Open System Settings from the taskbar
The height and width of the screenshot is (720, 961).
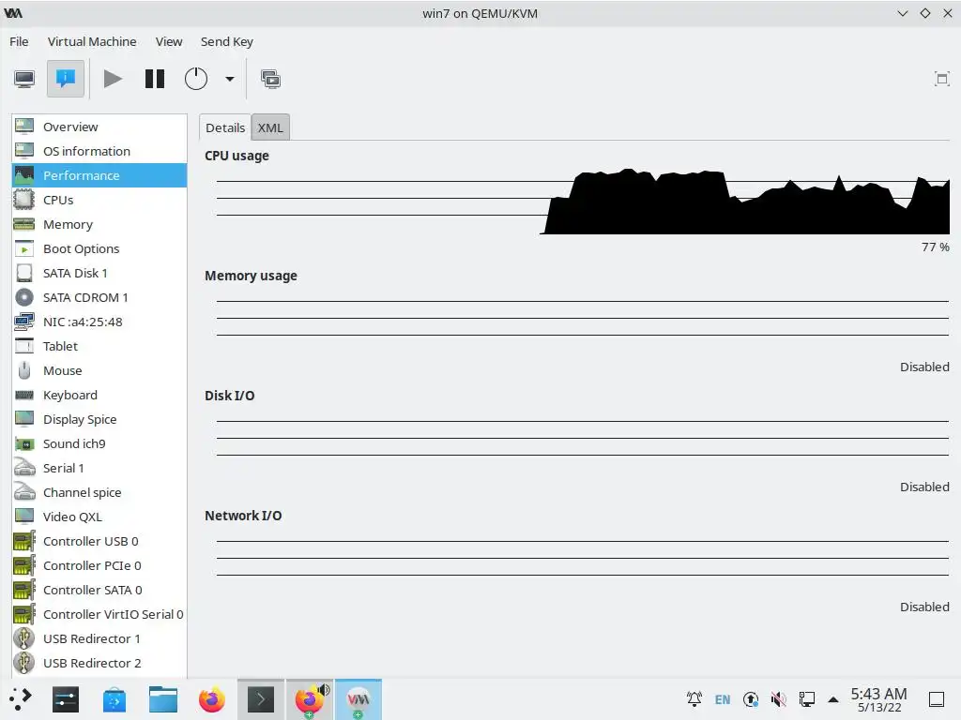(66, 699)
